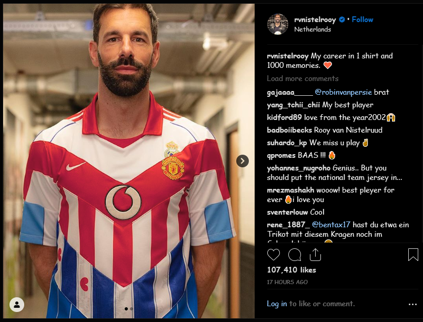
Task: Click the Log in link
Action: coord(277,304)
